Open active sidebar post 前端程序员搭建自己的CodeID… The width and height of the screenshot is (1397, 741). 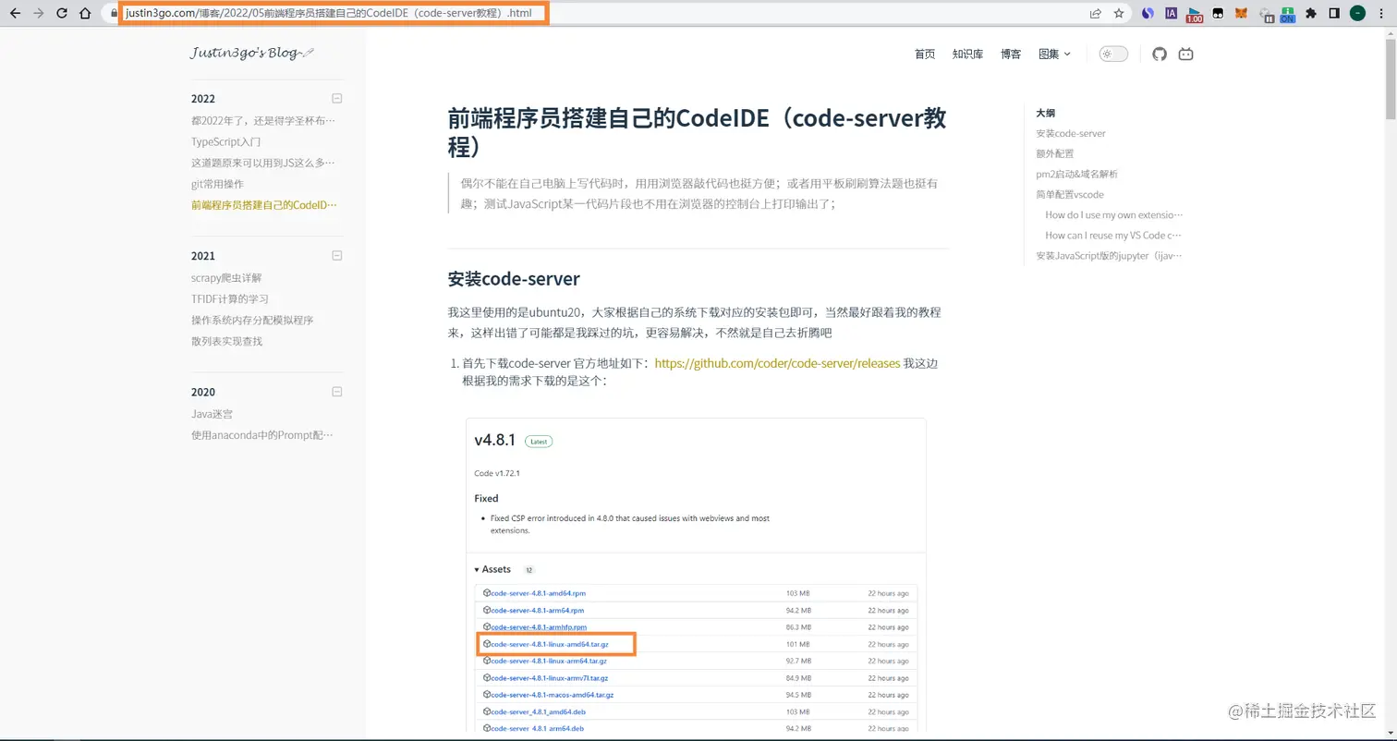coord(264,205)
